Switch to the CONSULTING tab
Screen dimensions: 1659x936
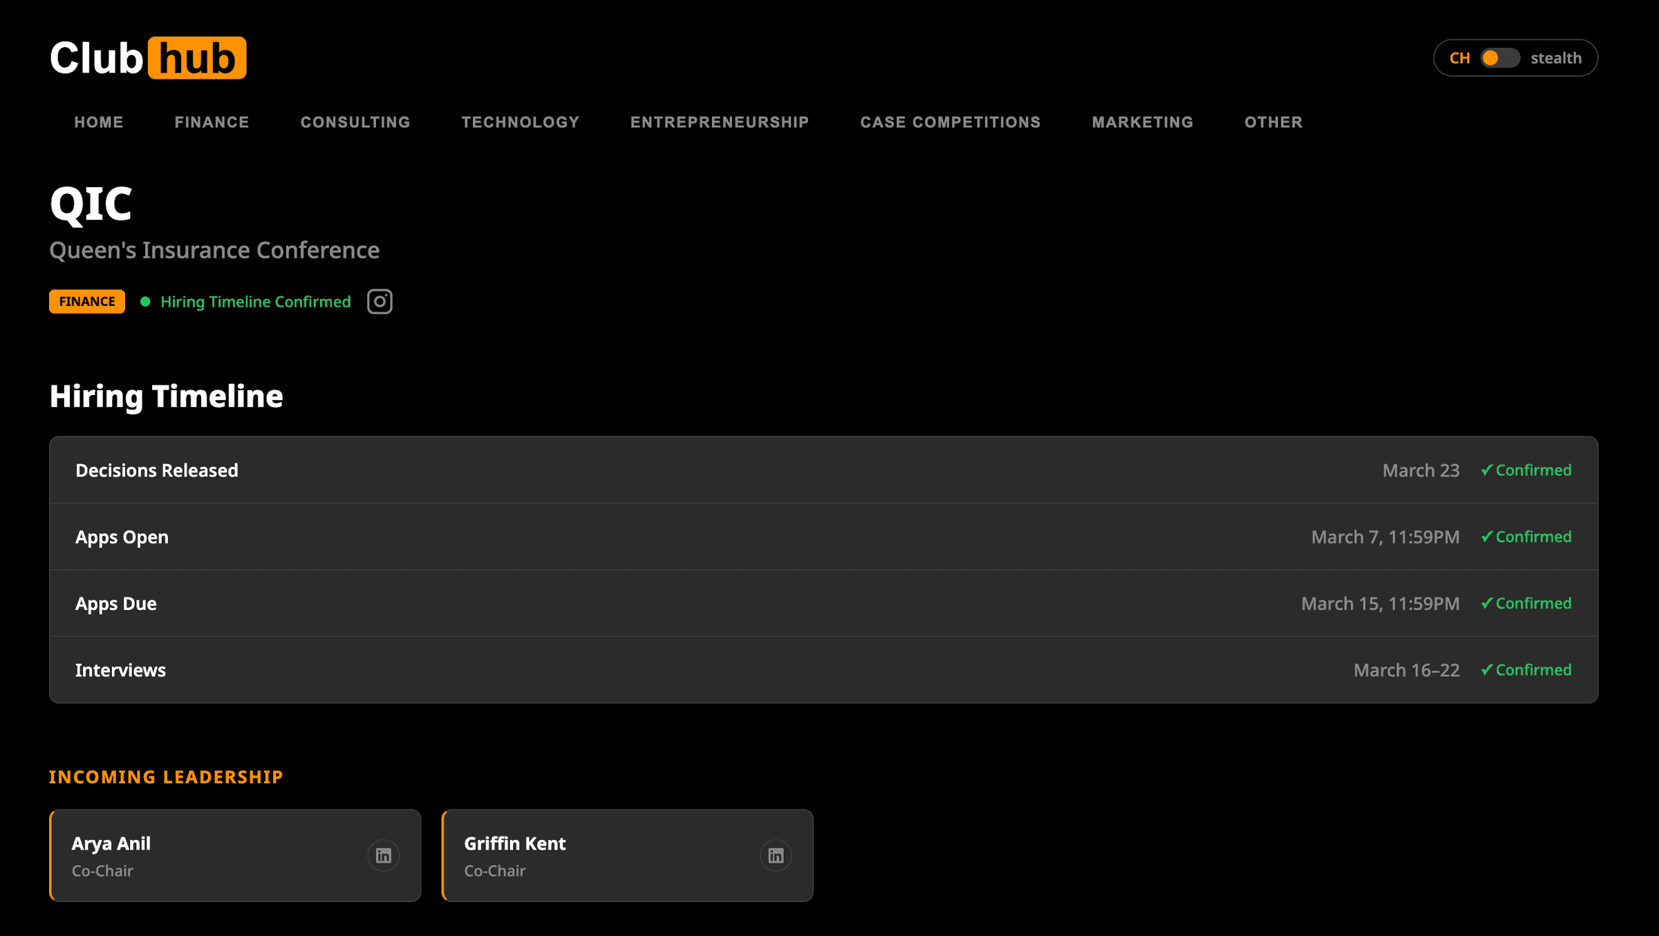pos(355,122)
